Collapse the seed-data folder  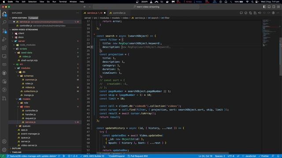(26, 53)
